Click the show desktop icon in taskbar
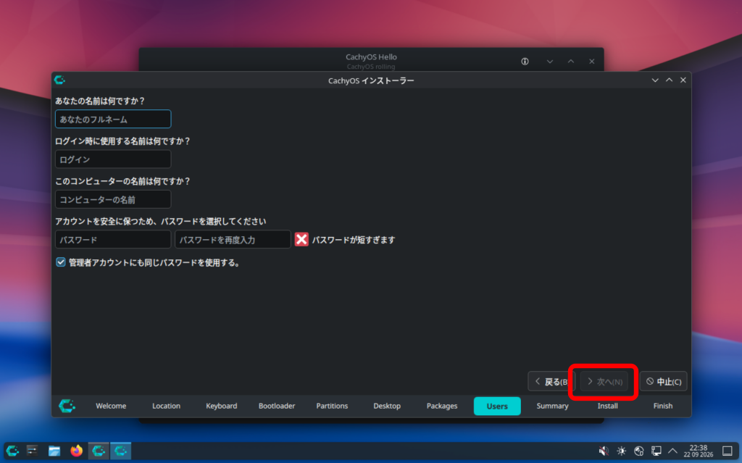Screen dimensions: 742x463 pyautogui.click(x=728, y=451)
